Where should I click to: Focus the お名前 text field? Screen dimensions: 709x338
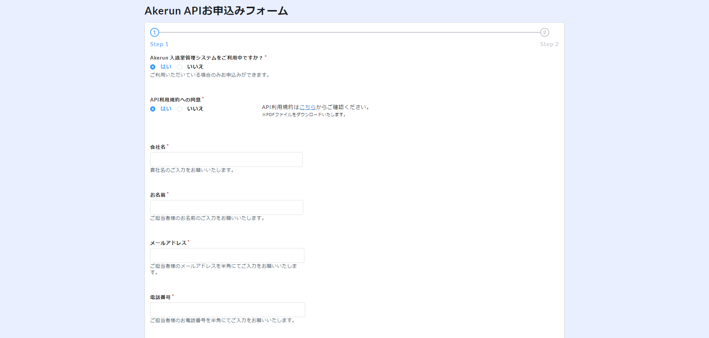click(x=227, y=207)
